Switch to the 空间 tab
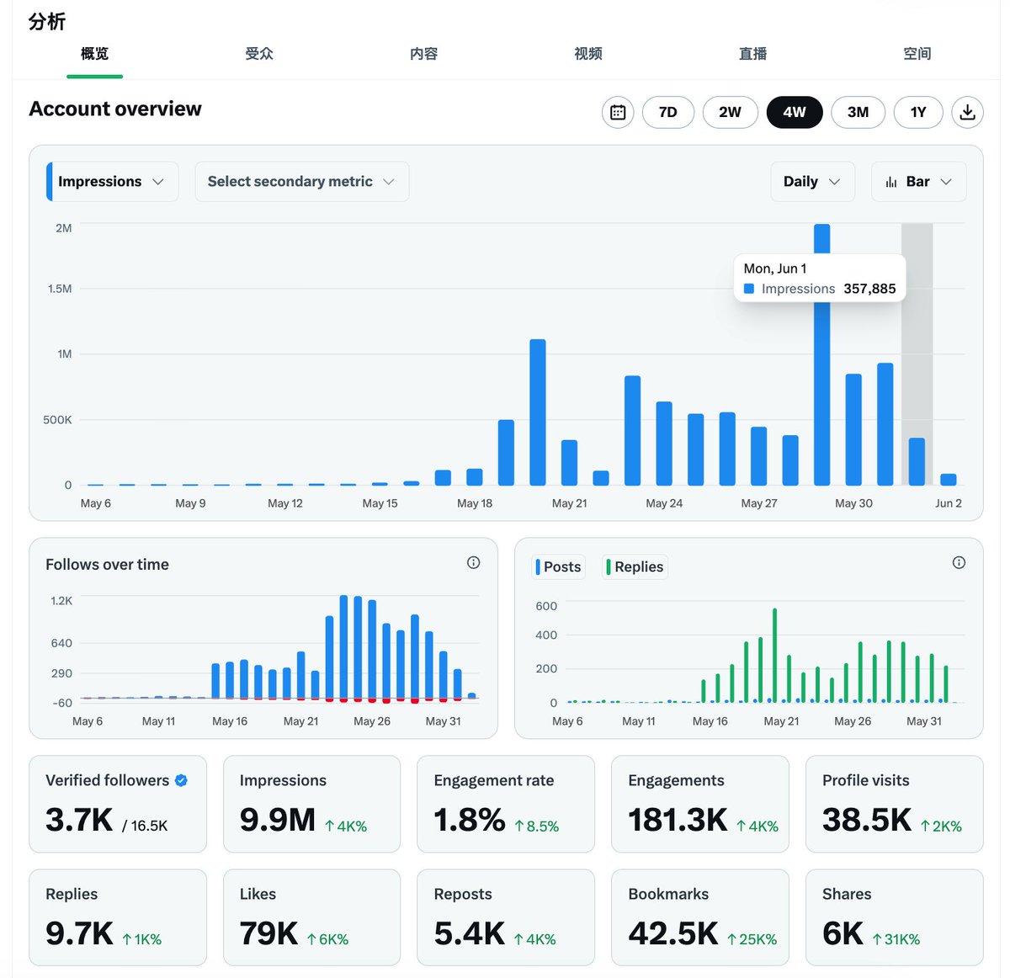The width and height of the screenshot is (1010, 978). click(917, 54)
